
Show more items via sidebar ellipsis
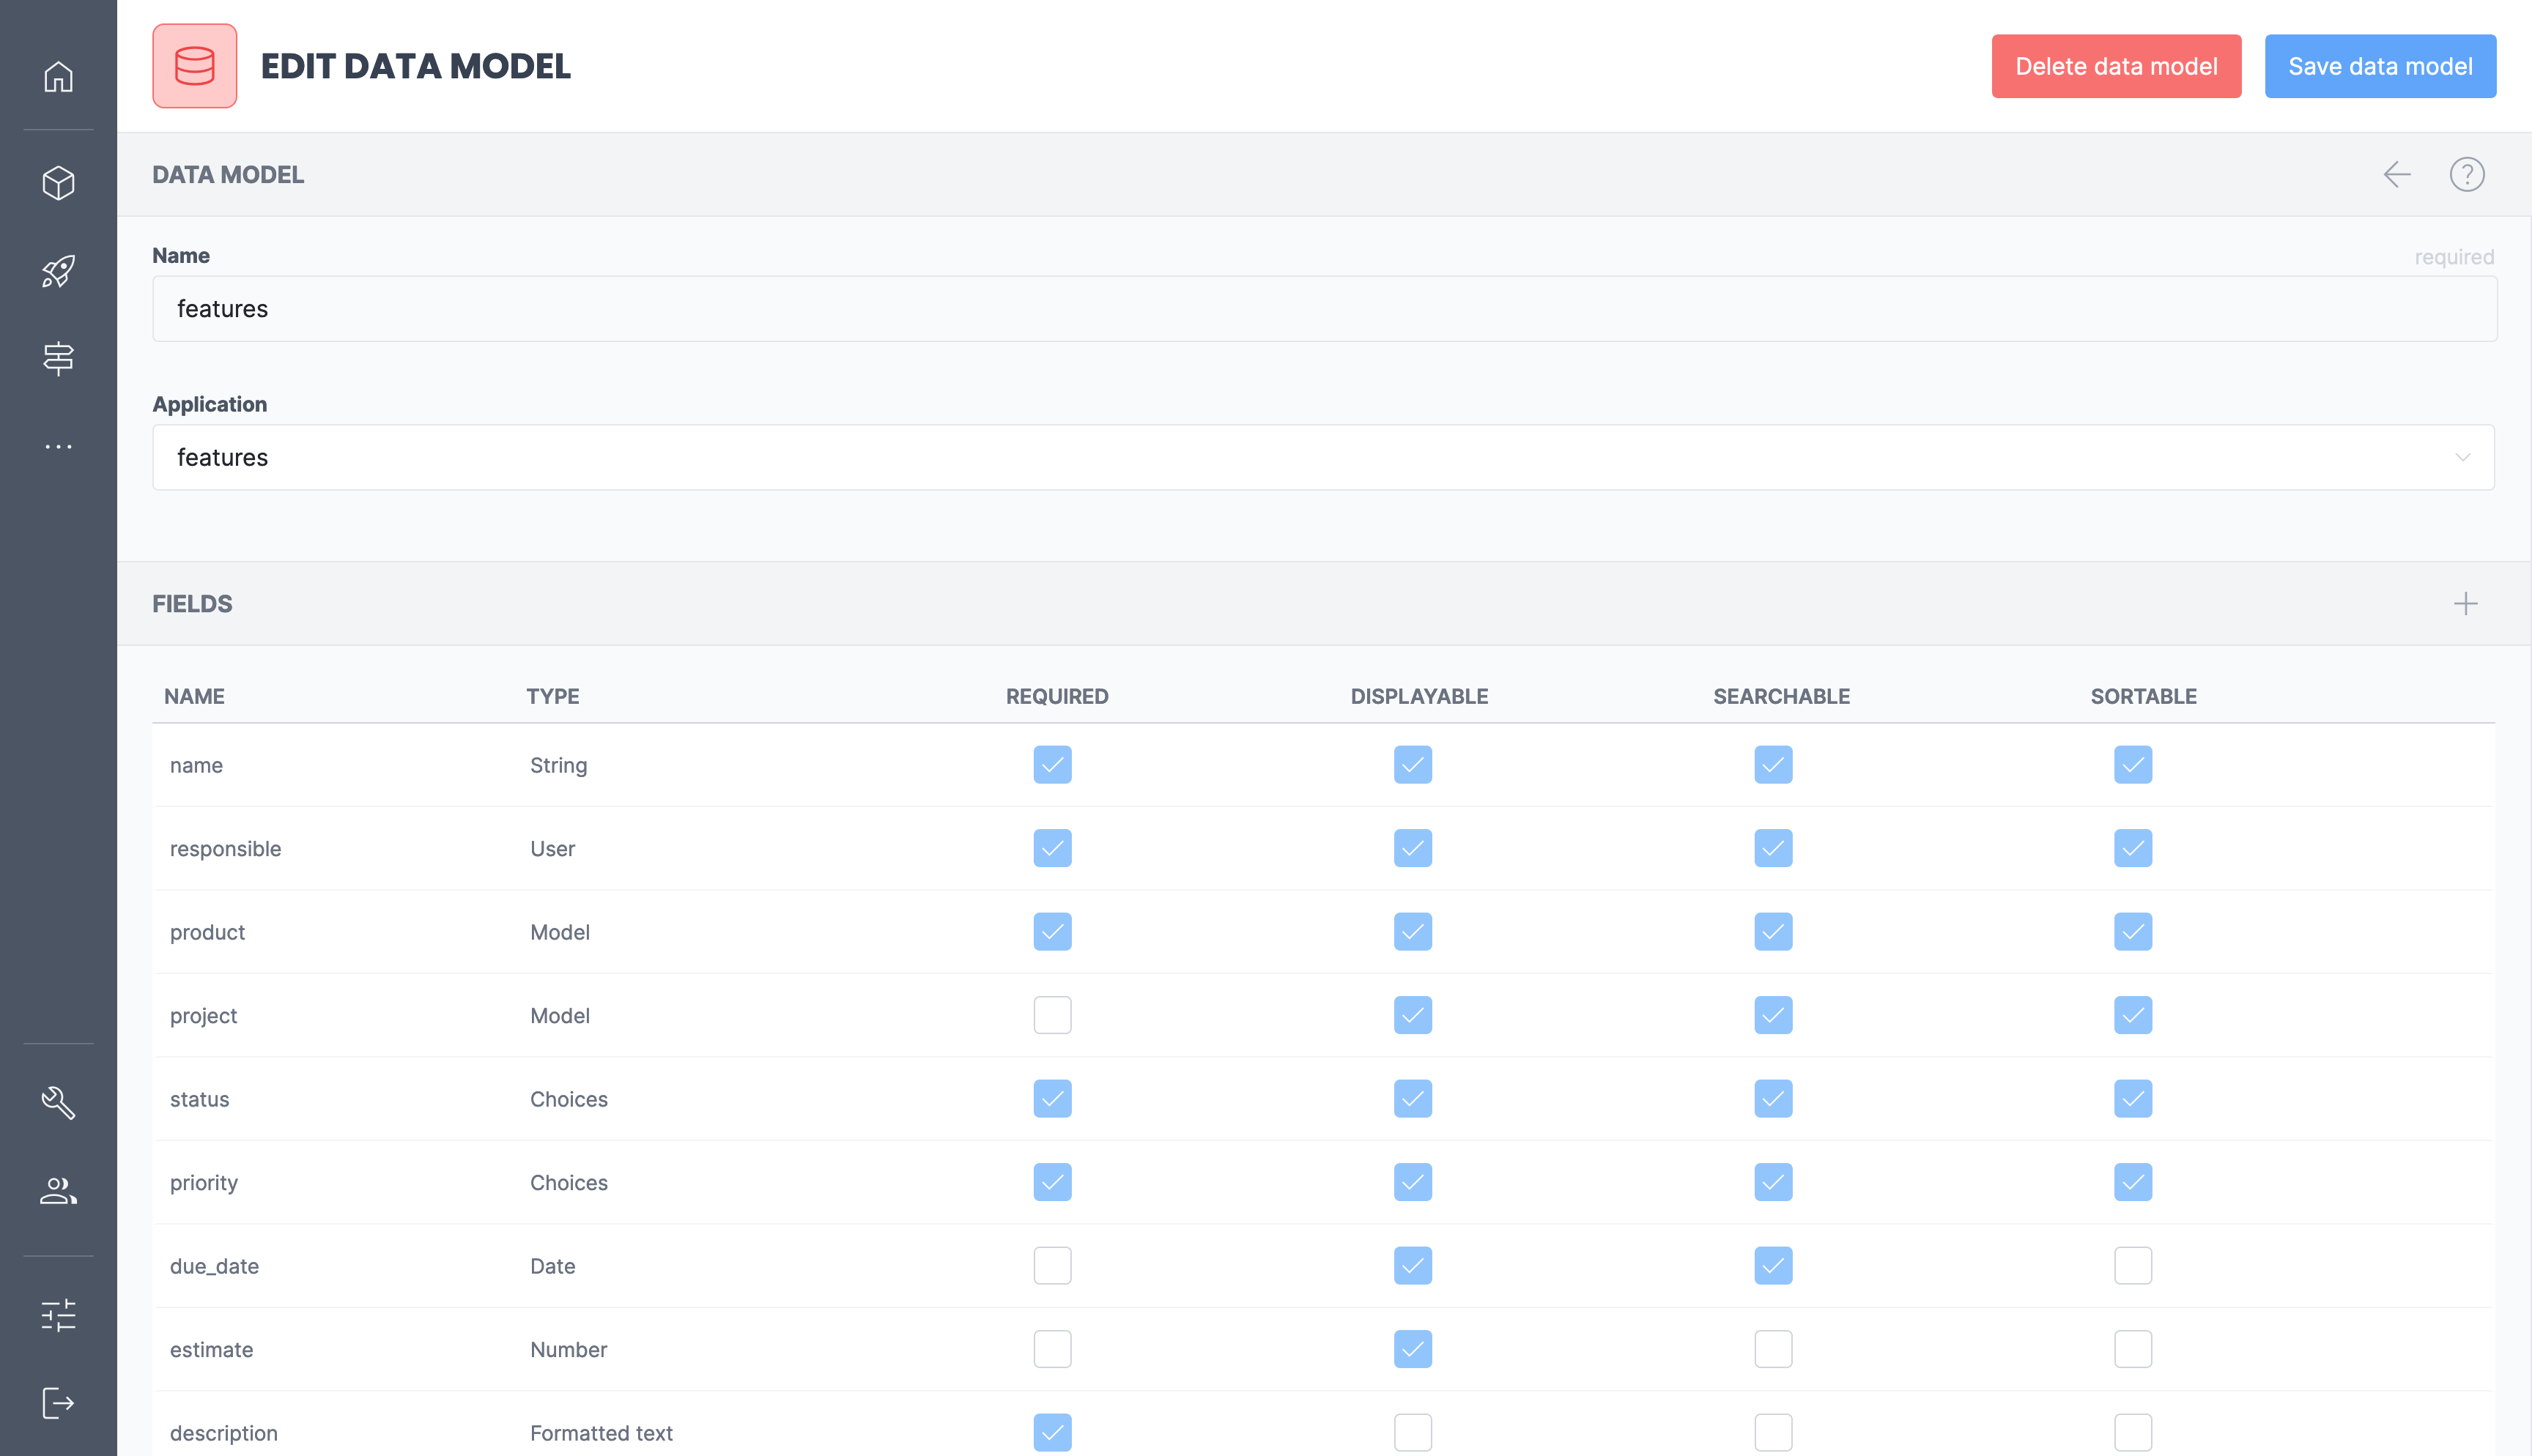tap(58, 446)
